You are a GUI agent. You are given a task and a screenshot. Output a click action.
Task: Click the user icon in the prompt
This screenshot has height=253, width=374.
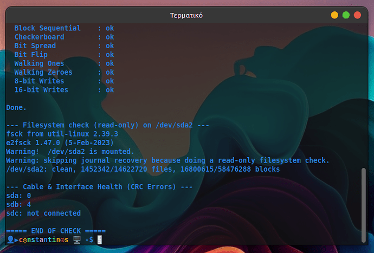pos(10,239)
